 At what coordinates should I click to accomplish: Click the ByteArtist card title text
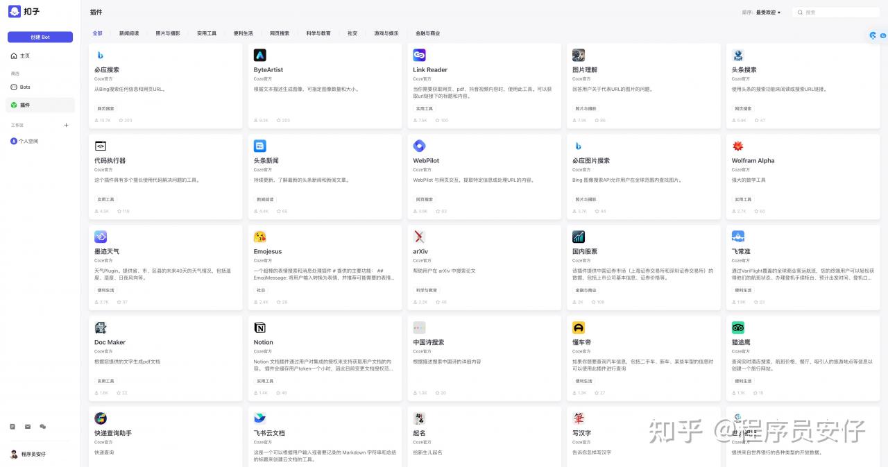(268, 70)
